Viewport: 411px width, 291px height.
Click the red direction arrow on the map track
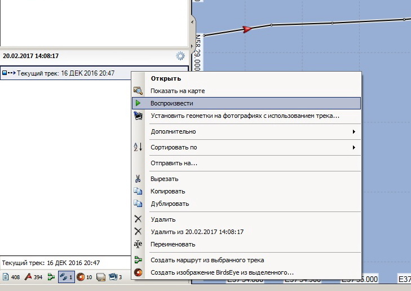pyautogui.click(x=246, y=29)
